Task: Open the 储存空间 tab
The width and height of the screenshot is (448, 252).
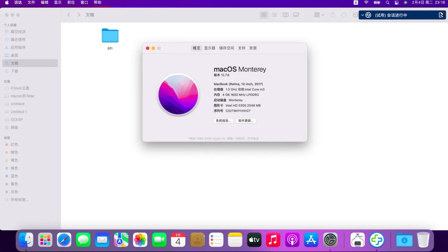Action: (226, 48)
